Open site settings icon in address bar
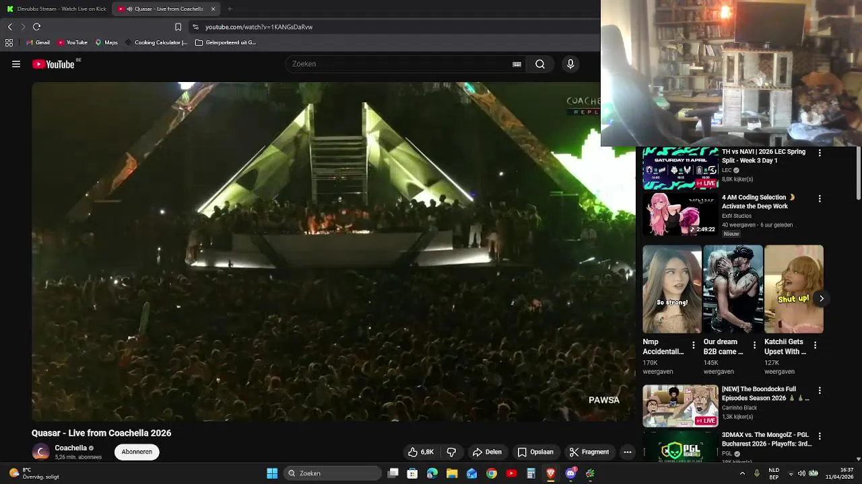This screenshot has height=484, width=862. [195, 27]
